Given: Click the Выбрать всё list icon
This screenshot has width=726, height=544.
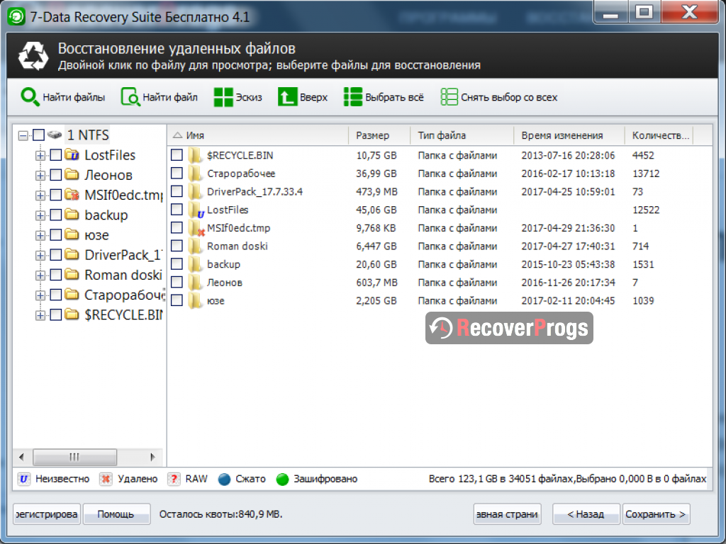Looking at the screenshot, I should (353, 97).
